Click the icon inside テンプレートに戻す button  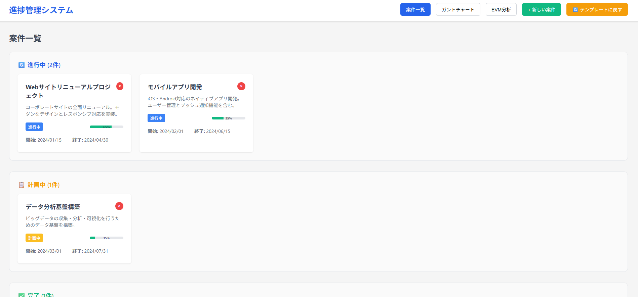point(575,10)
